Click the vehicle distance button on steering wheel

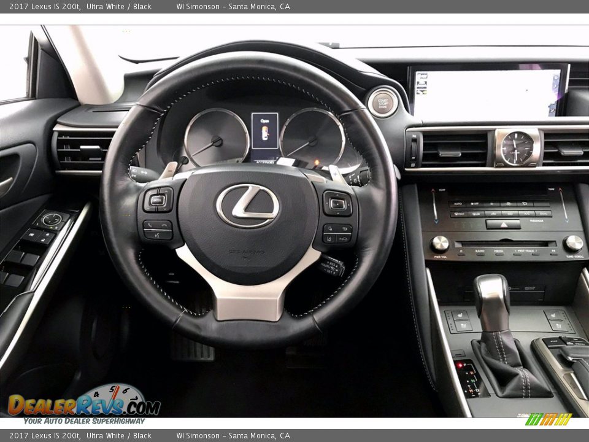(x=344, y=238)
